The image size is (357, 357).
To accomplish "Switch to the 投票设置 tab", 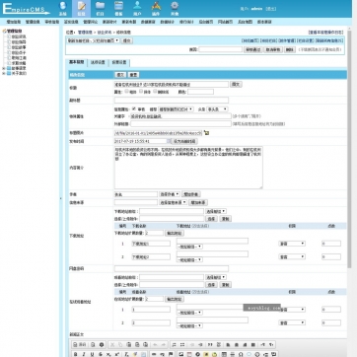I will click(x=118, y=62).
